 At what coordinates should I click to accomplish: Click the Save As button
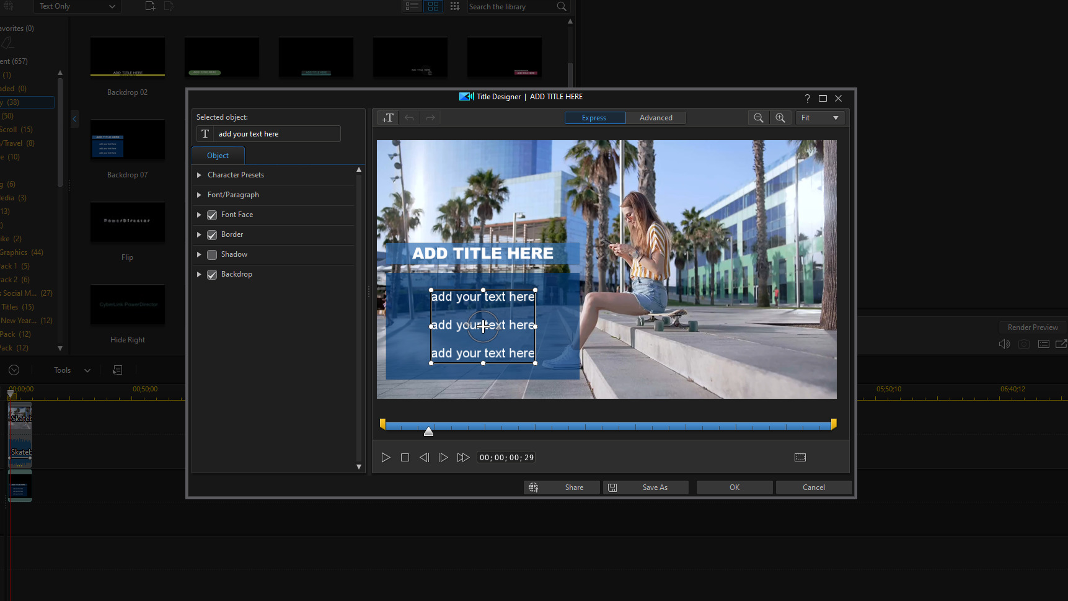tap(646, 487)
